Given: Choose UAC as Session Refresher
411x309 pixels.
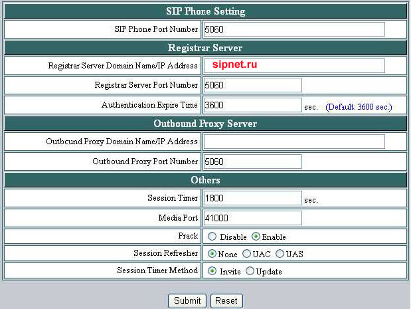Looking at the screenshot, I should (246, 254).
